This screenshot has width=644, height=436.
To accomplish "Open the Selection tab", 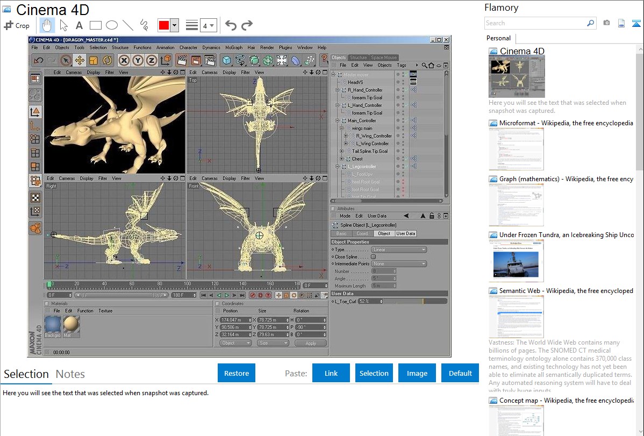I will 26,374.
